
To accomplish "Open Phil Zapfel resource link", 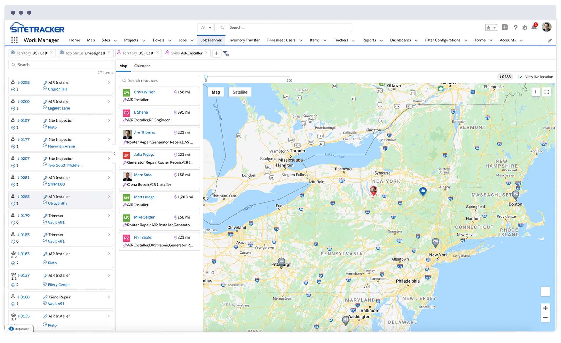I will [143, 238].
